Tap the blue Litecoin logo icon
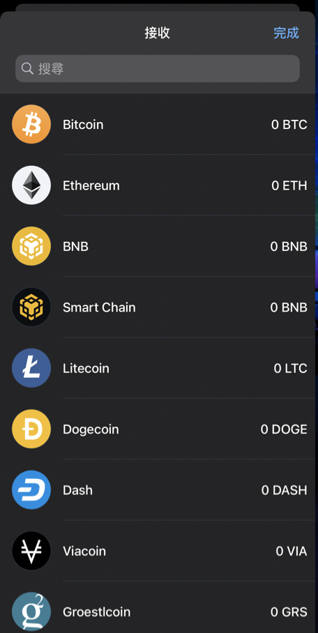The image size is (318, 633). click(31, 368)
